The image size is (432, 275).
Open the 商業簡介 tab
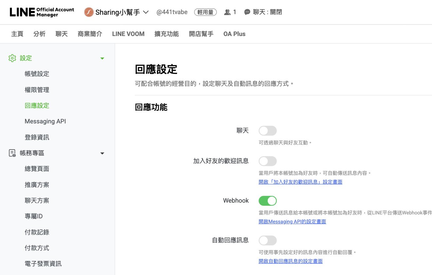pyautogui.click(x=90, y=34)
